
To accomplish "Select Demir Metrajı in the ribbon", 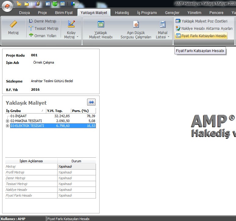I will point(43,21).
